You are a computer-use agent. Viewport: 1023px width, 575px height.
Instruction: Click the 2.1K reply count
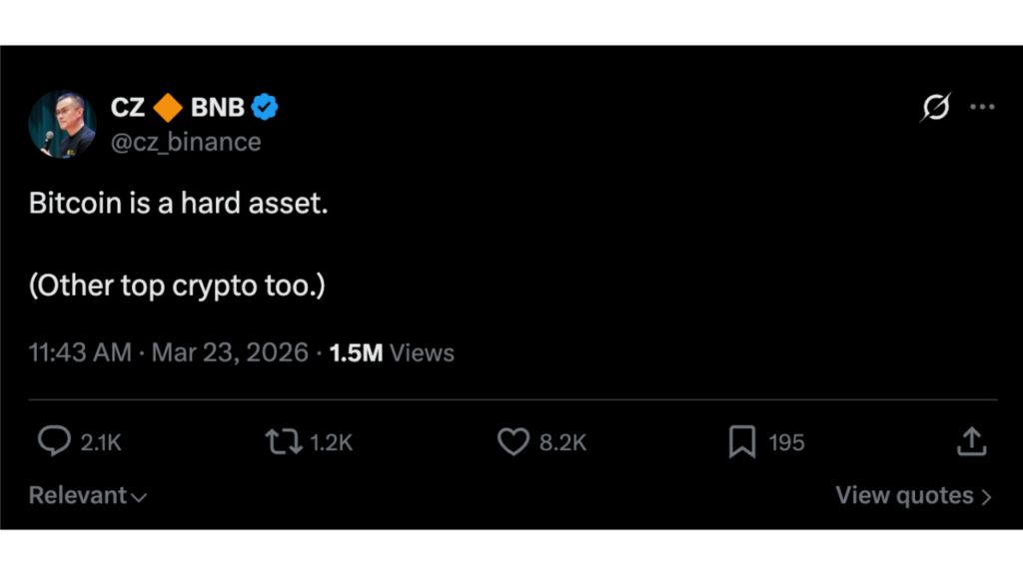coord(100,442)
